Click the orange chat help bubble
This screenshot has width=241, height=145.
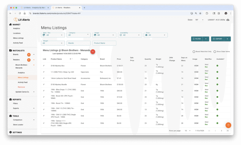228,125
